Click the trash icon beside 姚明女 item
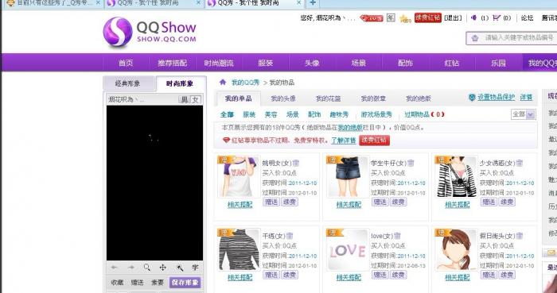Screen dimensions: 557x293 [296, 163]
